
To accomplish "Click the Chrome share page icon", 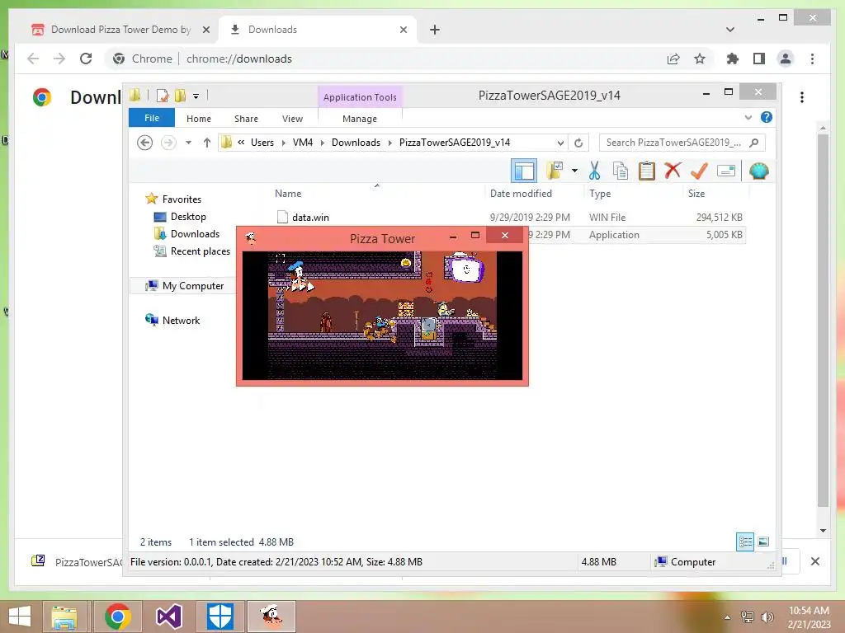I will pos(673,59).
